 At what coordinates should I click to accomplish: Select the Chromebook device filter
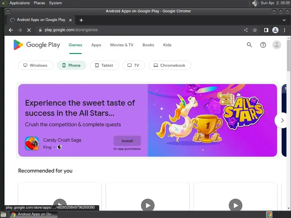coord(170,65)
